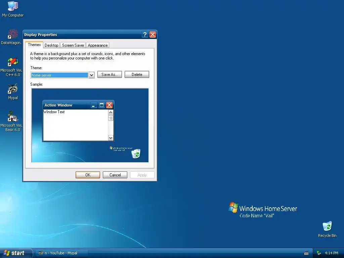Image resolution: width=344 pixels, height=258 pixels.
Task: Expand the Theme dropdown arrow
Action: pyautogui.click(x=91, y=75)
